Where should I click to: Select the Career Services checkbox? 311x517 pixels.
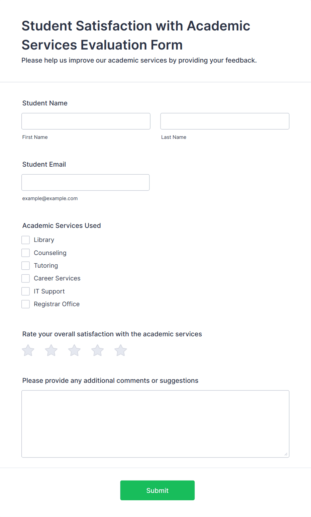pos(26,278)
